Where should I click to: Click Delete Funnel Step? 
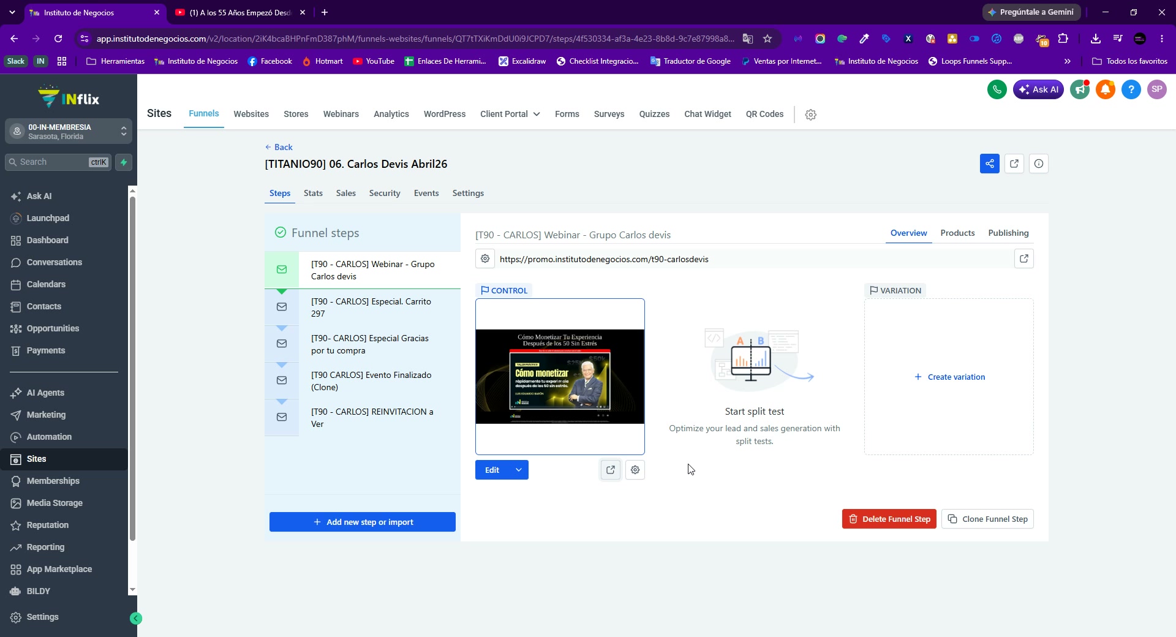pyautogui.click(x=889, y=519)
